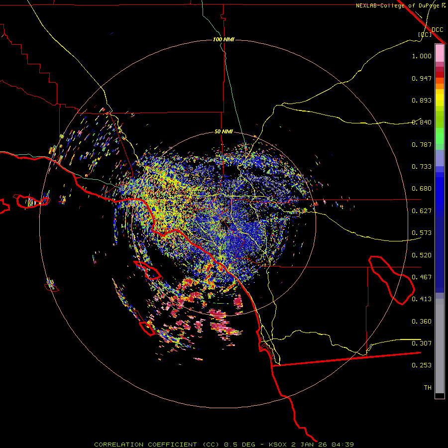Screen dimensions: 448x448
Task: Select the 0.467 scale value
Action: [x=422, y=277]
